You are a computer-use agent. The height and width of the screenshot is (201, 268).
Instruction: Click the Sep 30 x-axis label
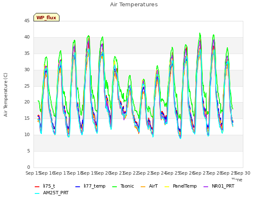coord(243,173)
